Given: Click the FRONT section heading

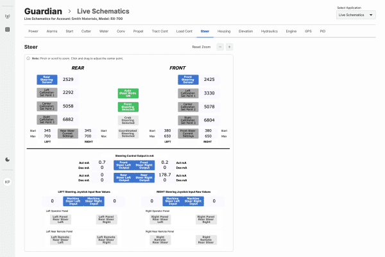Looking at the screenshot, I should click(178, 68).
